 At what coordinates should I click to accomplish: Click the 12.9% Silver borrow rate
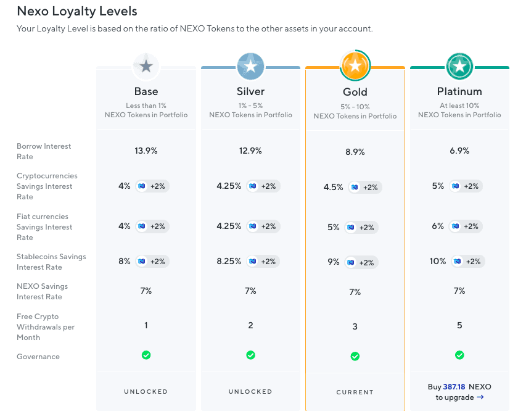(x=250, y=151)
